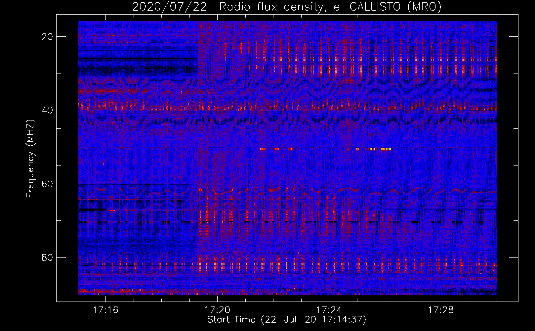This screenshot has width=535, height=331.
Task: Click the 80 MHz frequency tick label
Action: click(x=48, y=258)
